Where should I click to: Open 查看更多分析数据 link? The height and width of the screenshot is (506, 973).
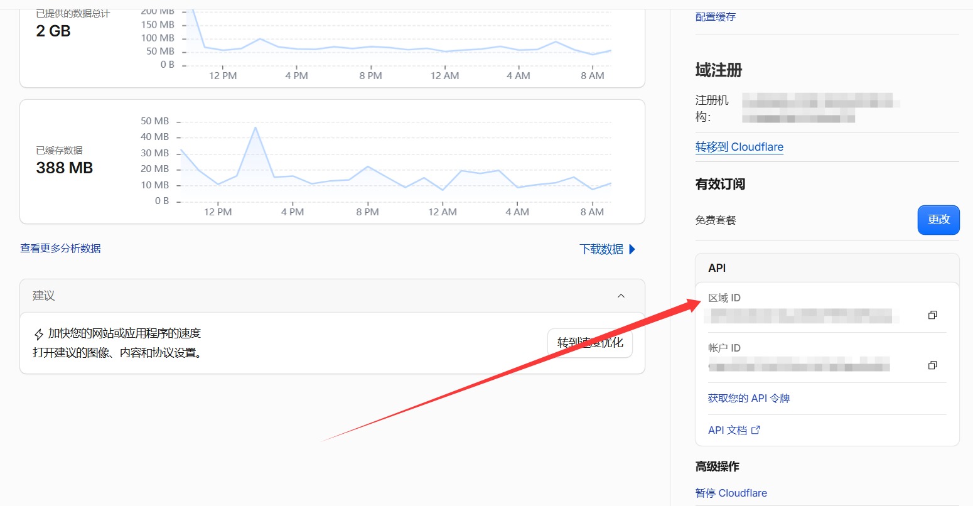[x=60, y=249]
